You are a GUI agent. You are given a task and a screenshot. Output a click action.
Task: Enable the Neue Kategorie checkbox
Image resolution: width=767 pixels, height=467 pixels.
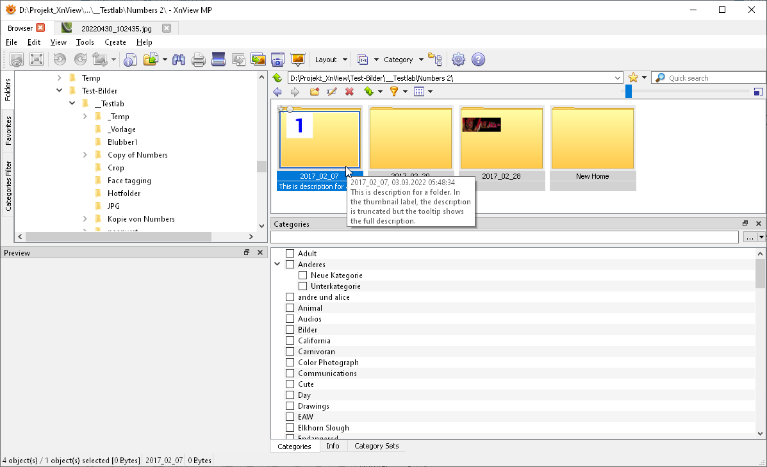303,275
